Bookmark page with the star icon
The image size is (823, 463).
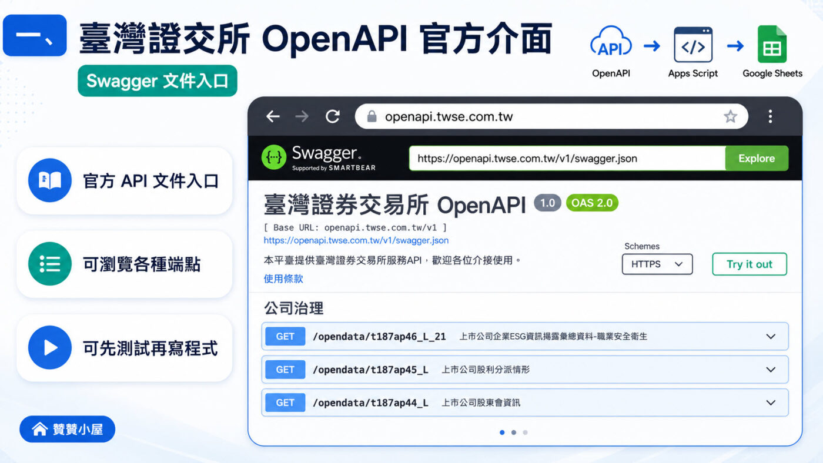(x=730, y=116)
